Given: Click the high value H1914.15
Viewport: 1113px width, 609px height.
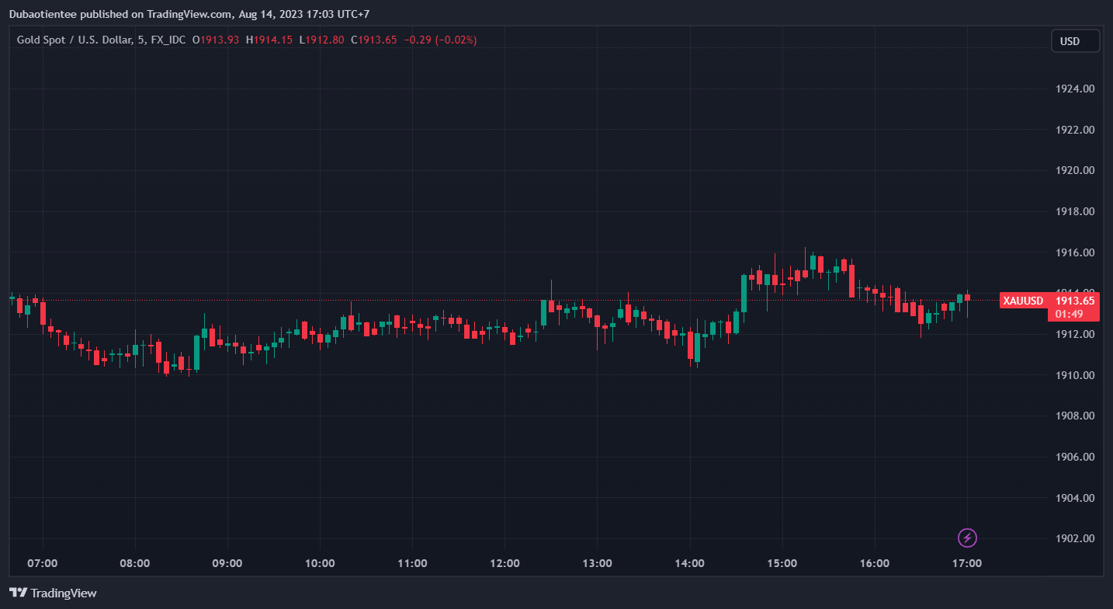Looking at the screenshot, I should tap(269, 40).
